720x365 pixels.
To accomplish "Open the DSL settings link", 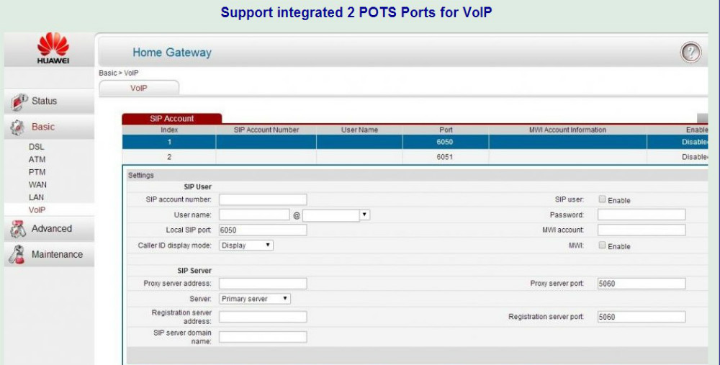I will click(x=37, y=147).
